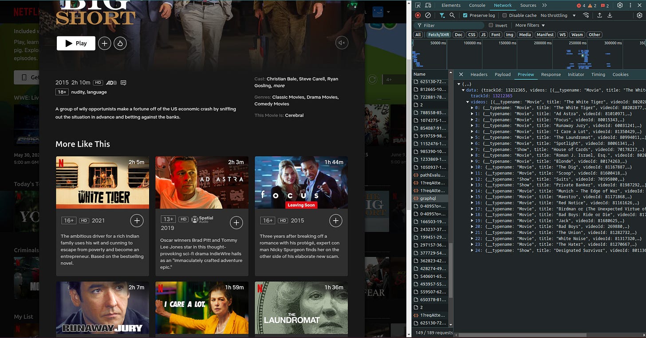This screenshot has width=646, height=338.
Task: Open DevTools main settings gear
Action: pyautogui.click(x=620, y=5)
